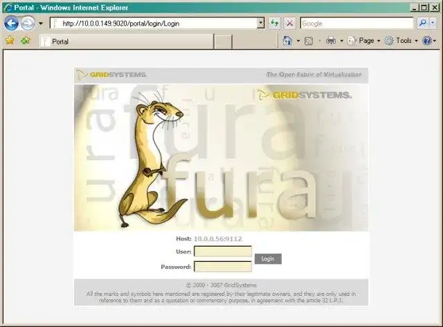The height and width of the screenshot is (327, 443).
Task: Maximize the Internet Explorer window
Action: click(424, 8)
